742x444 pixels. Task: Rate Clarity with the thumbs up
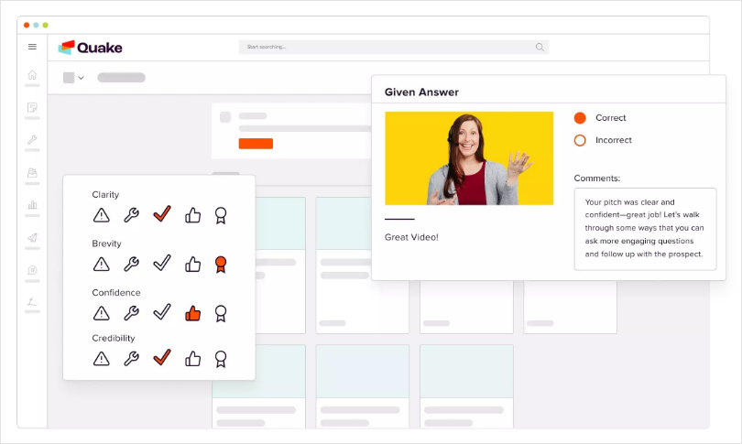(192, 215)
